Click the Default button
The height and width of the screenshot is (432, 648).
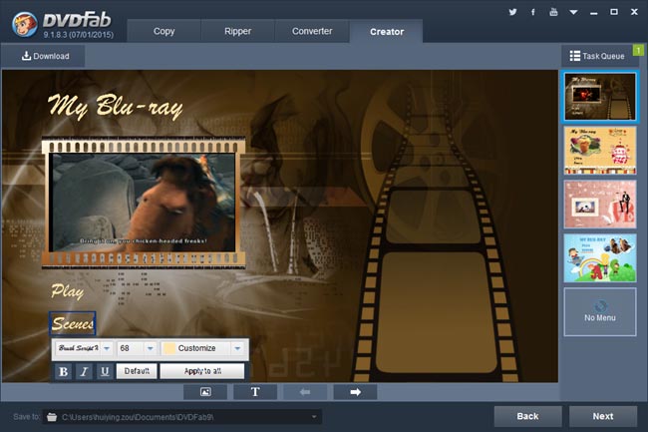tap(137, 371)
